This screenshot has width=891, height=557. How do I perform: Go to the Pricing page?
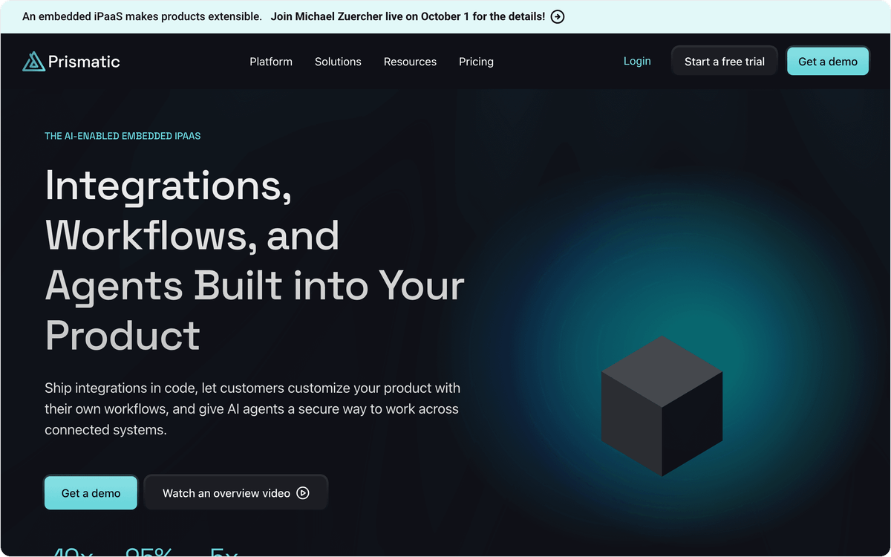click(x=476, y=62)
